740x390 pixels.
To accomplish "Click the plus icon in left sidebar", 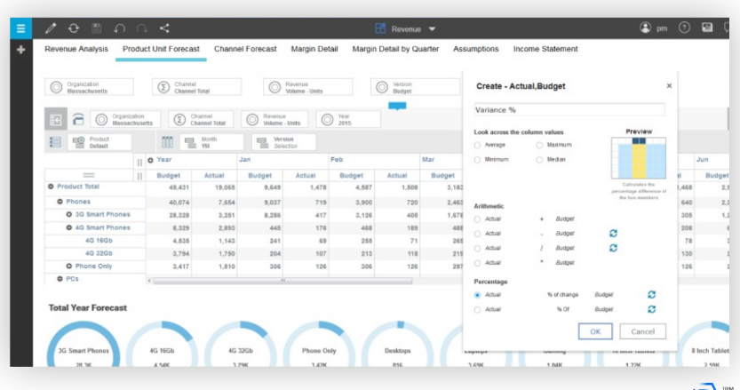I will tap(20, 50).
